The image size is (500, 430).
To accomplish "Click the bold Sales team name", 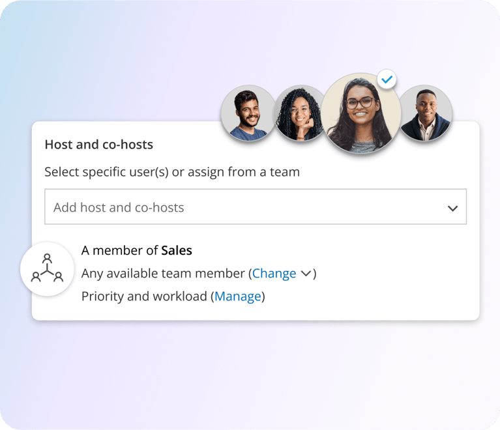I will 177,250.
